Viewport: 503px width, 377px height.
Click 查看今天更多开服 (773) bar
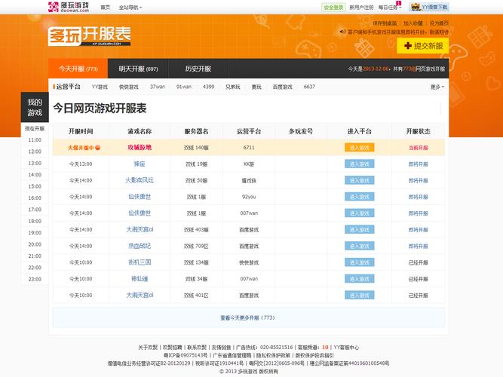[x=248, y=317]
